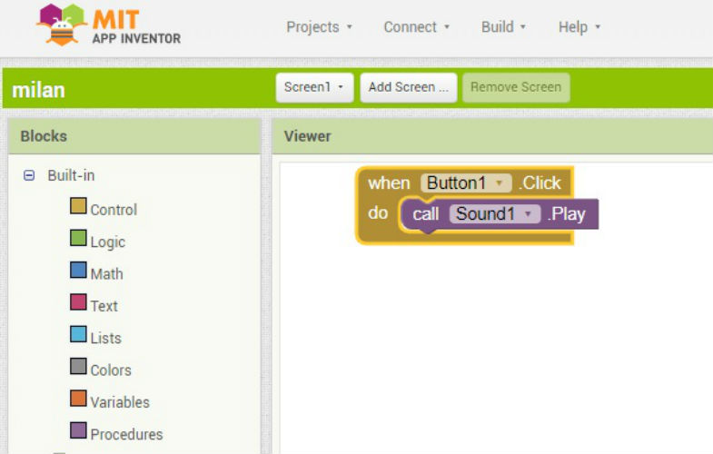The height and width of the screenshot is (454, 713).
Task: Open the Connect menu
Action: pos(417,27)
